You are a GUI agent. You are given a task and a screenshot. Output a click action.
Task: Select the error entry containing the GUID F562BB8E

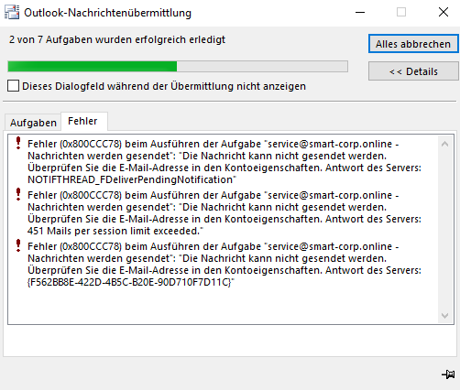(x=225, y=265)
